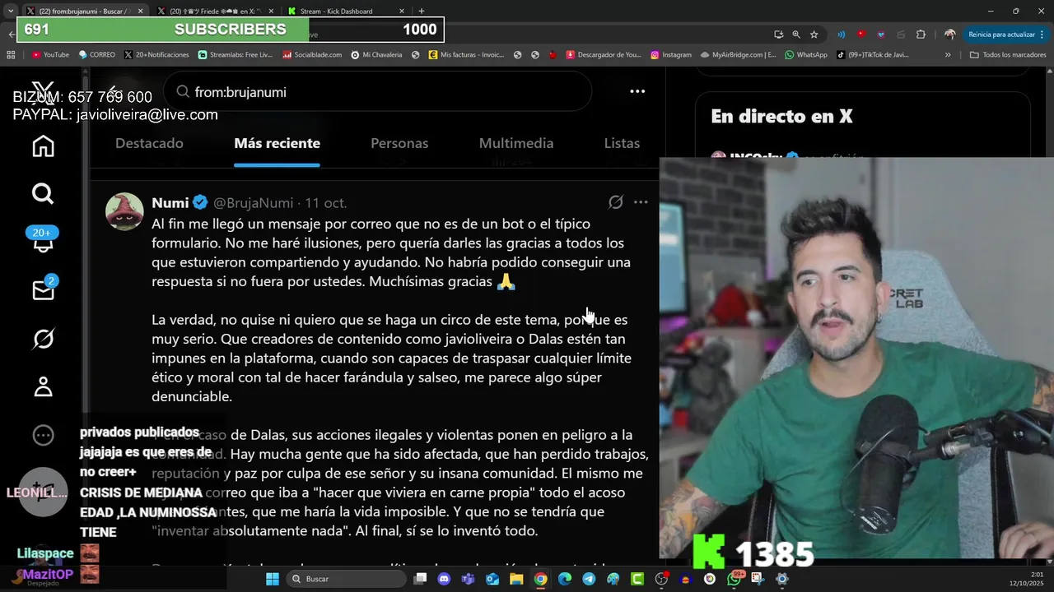
Task: Click the from:brujanumi search field
Action: 377,91
